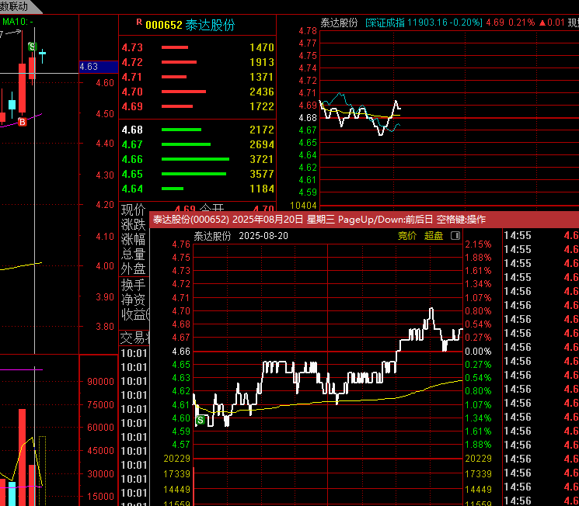Select the sell order row at 4.73
This screenshot has width=579, height=506.
[197, 47]
